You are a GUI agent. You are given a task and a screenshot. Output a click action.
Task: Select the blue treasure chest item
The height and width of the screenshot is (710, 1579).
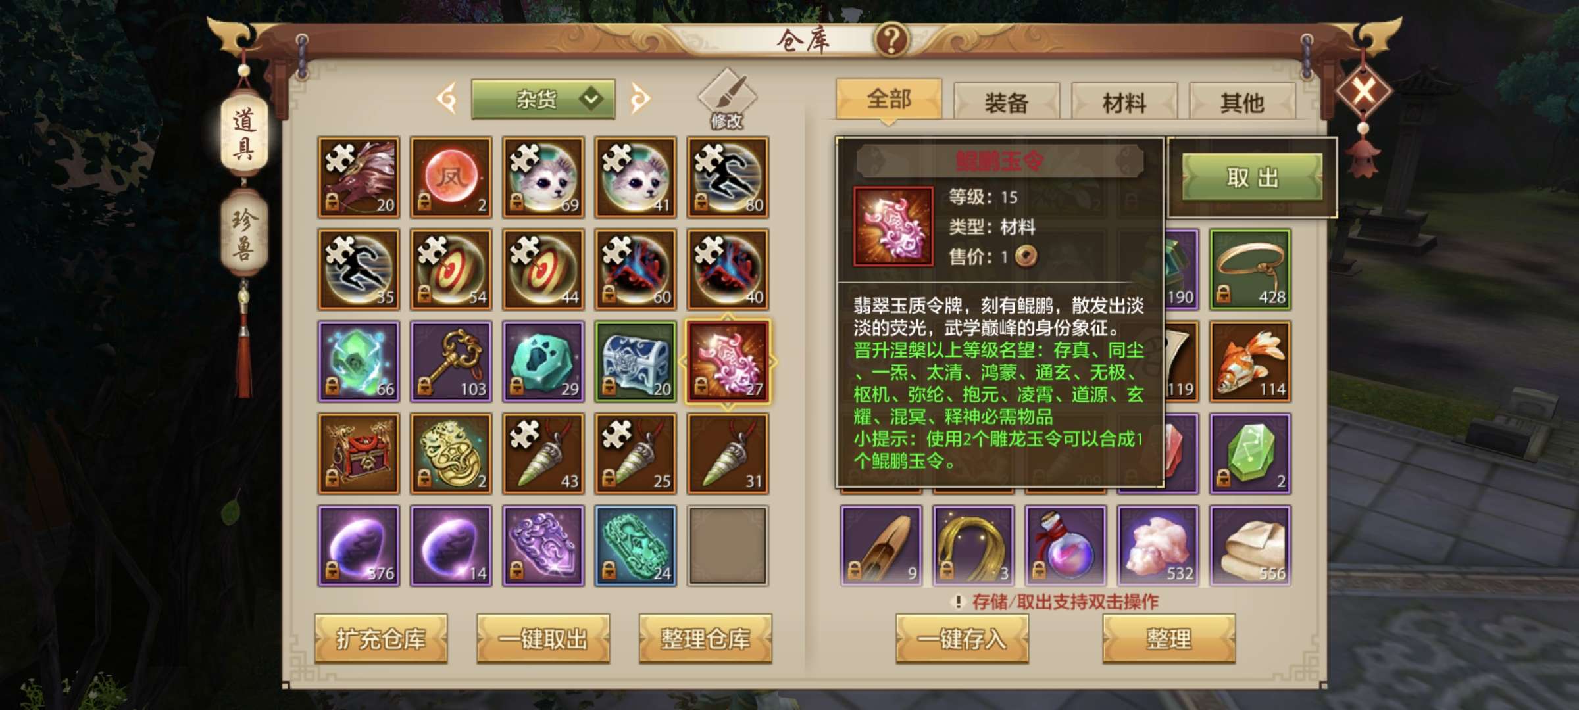[x=636, y=362]
